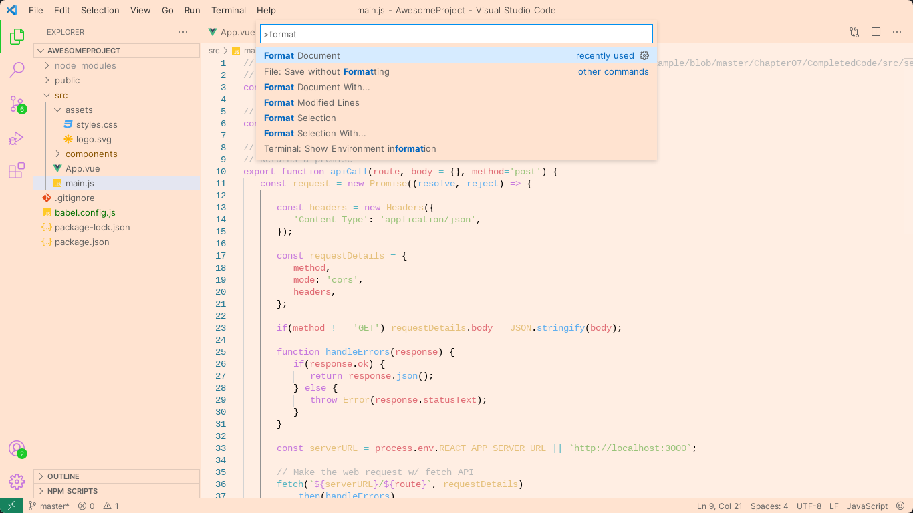Open App.vue from the file tree
913x513 pixels.
(82, 168)
